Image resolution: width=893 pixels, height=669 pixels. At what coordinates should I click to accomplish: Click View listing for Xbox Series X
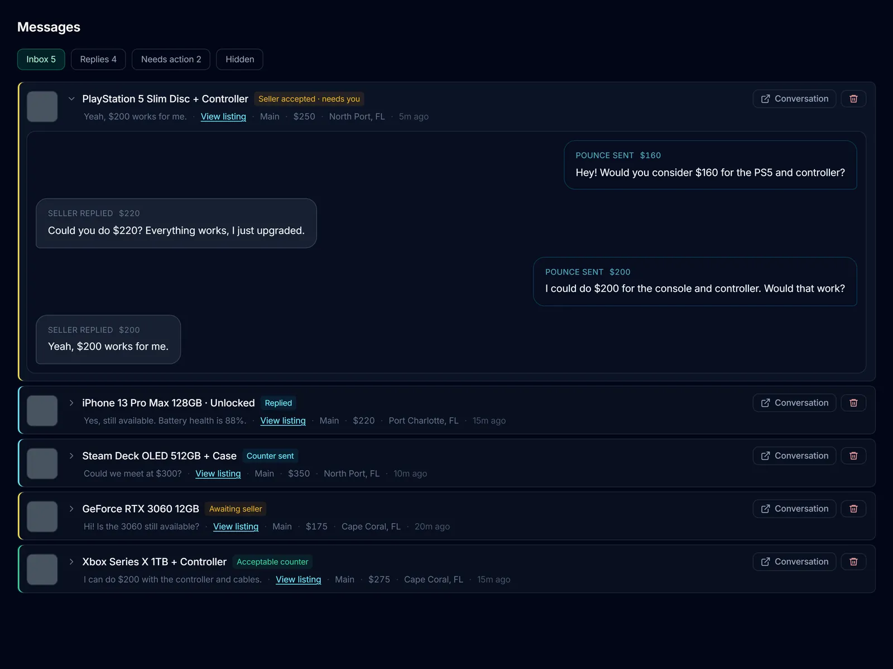(299, 580)
